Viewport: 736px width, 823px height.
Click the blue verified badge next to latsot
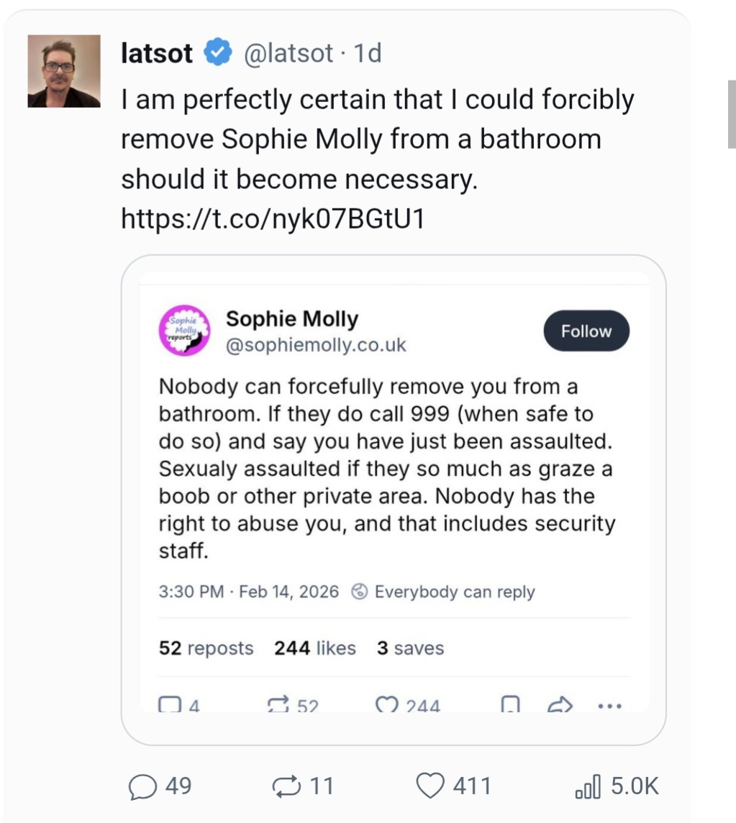(x=218, y=53)
